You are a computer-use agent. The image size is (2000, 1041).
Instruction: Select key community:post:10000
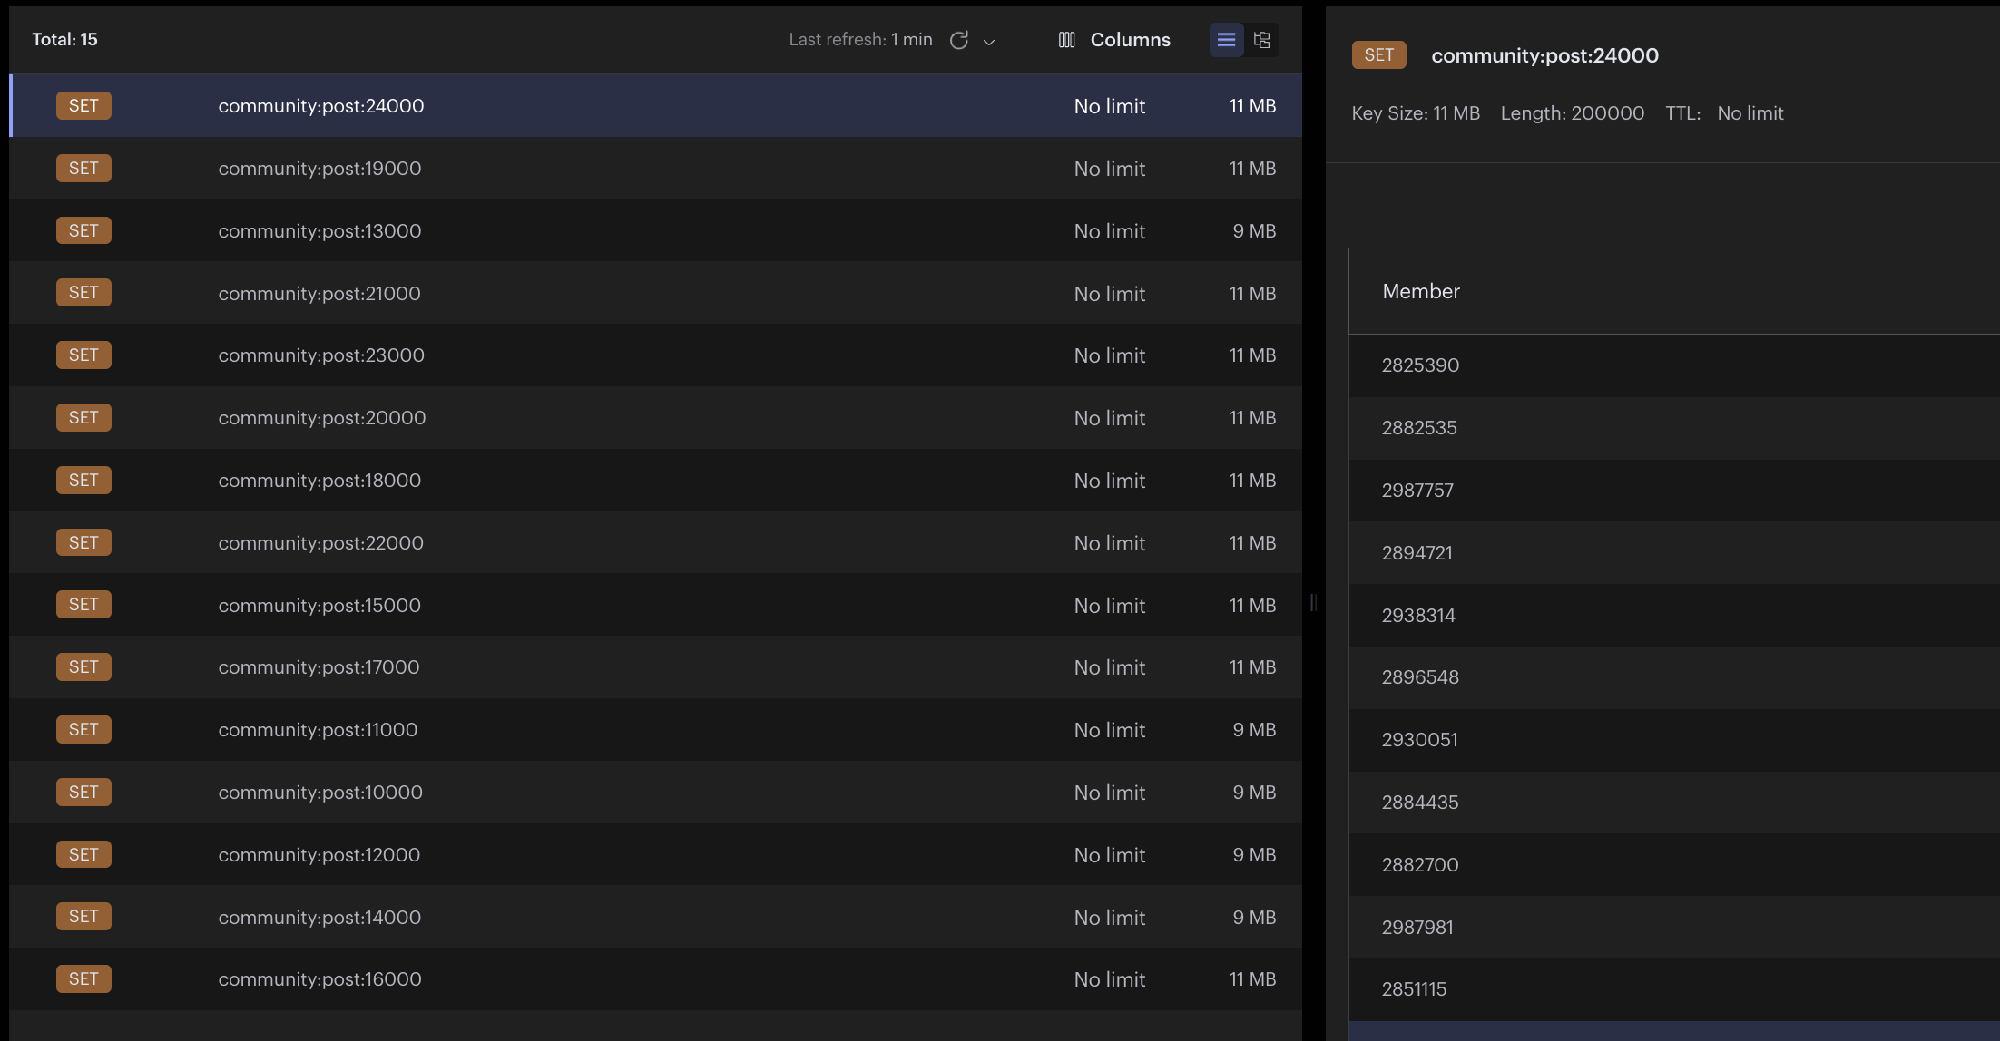coord(320,793)
